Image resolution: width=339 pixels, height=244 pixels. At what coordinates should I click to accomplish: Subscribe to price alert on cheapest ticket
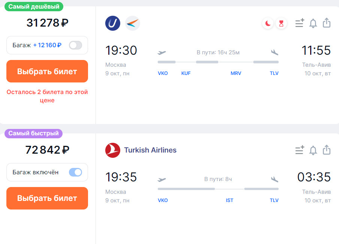click(x=313, y=23)
